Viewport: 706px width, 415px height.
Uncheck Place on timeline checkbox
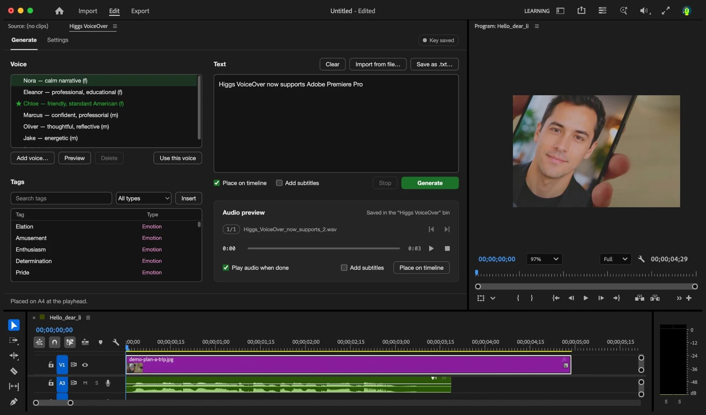(217, 183)
